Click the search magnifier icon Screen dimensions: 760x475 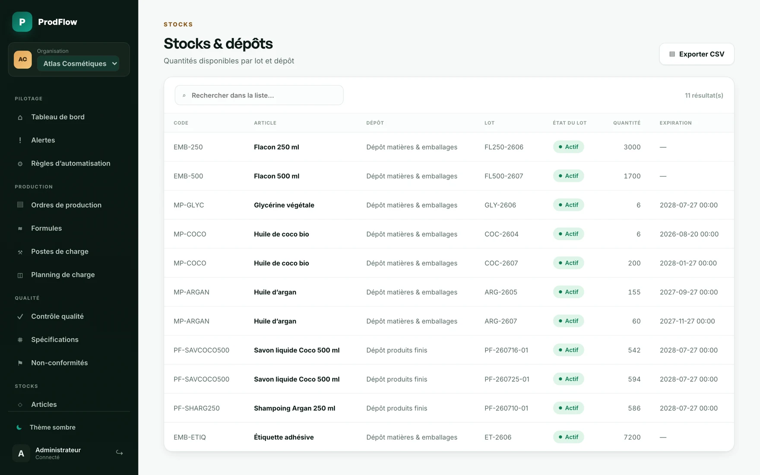pos(184,95)
